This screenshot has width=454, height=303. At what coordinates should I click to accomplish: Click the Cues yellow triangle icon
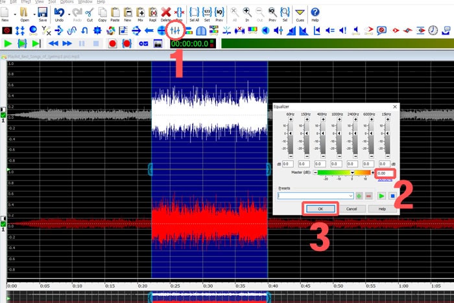(300, 12)
